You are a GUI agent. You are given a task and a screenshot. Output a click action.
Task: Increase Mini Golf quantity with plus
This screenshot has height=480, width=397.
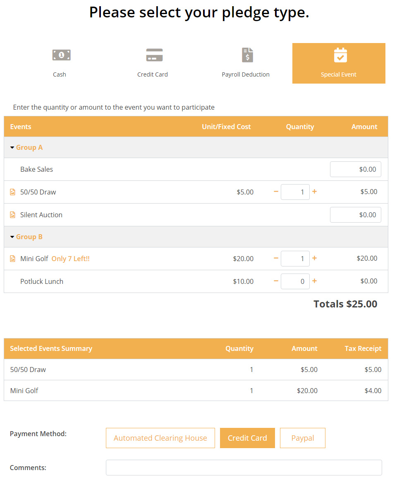[314, 258]
